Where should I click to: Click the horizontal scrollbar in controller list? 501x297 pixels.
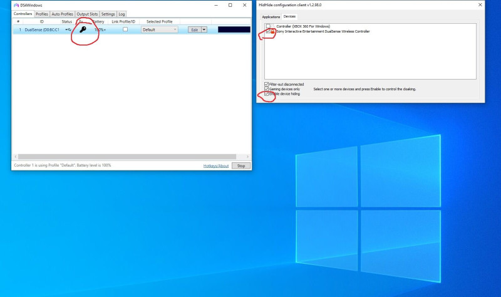(x=127, y=157)
